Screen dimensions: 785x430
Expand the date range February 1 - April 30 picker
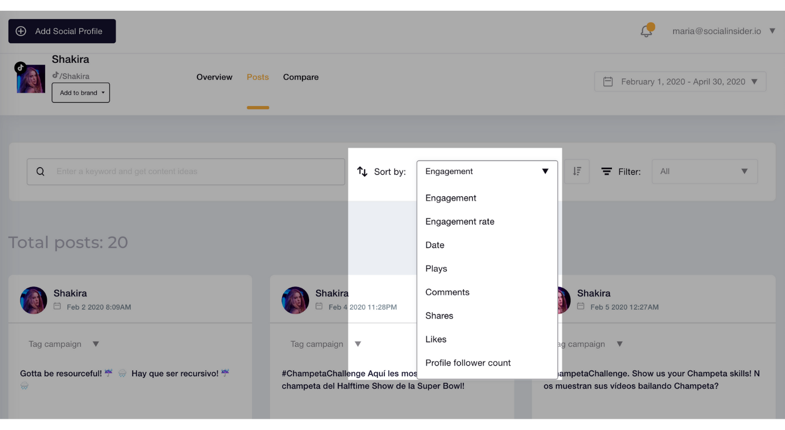(680, 82)
